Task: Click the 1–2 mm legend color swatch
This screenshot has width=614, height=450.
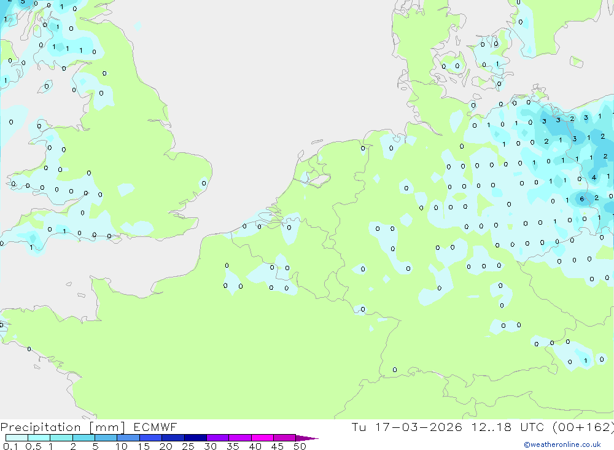Action: (x=61, y=438)
